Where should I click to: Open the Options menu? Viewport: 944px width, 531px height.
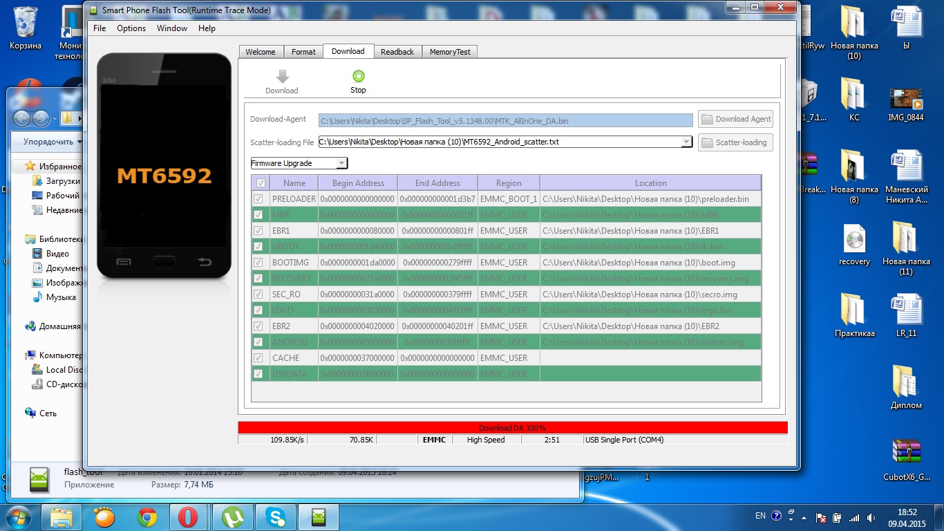pyautogui.click(x=131, y=28)
